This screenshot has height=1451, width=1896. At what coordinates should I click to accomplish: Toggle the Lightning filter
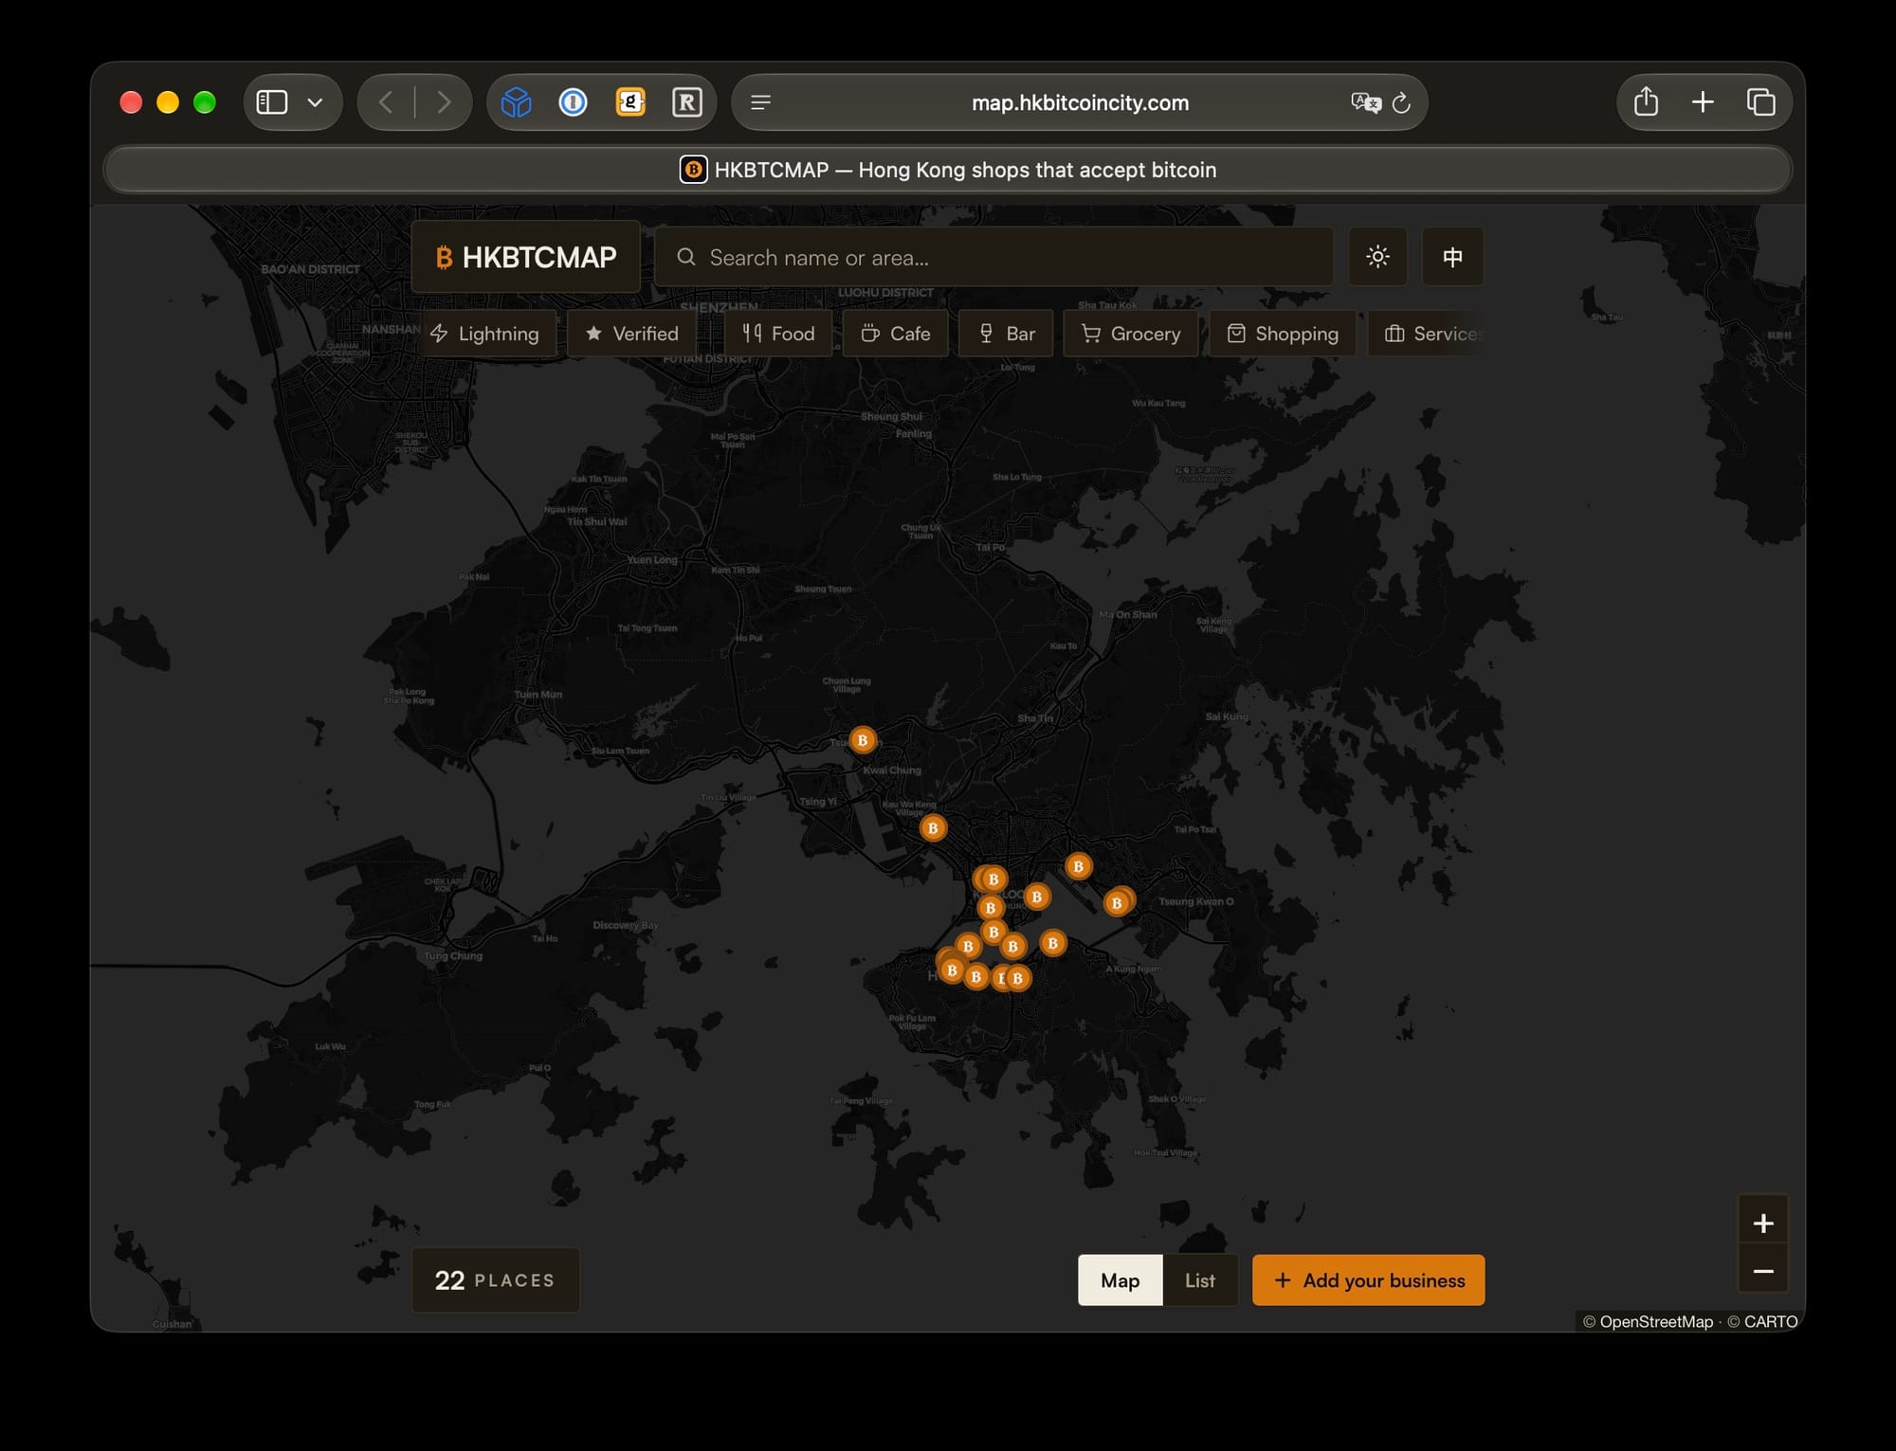tap(485, 334)
